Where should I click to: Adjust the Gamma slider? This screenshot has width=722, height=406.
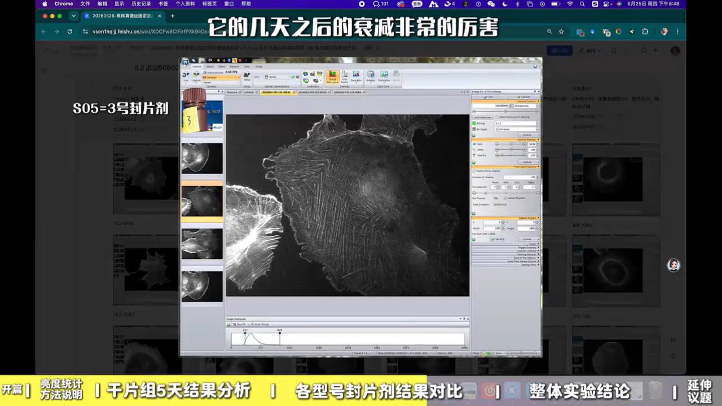click(511, 155)
